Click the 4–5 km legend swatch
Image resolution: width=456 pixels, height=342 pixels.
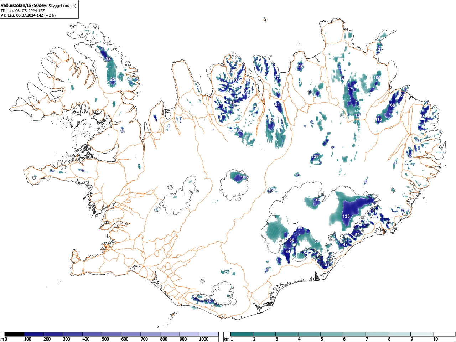(x=310, y=334)
